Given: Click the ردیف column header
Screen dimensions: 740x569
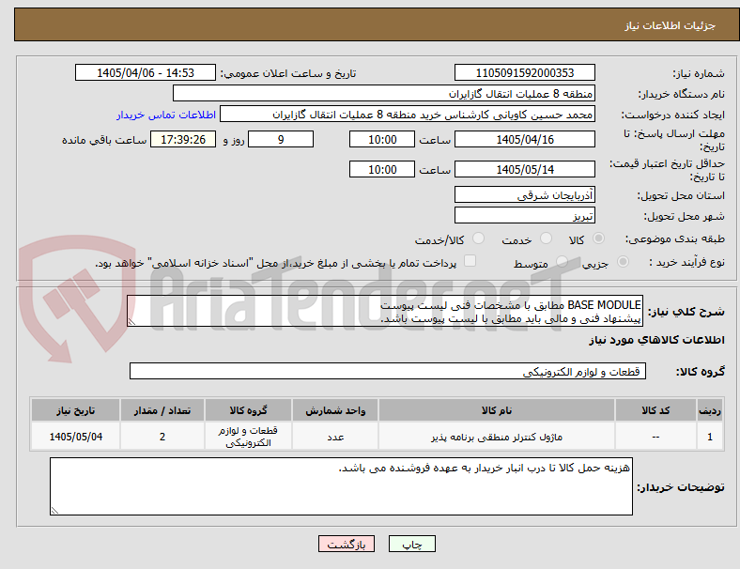Looking at the screenshot, I should 709,410.
